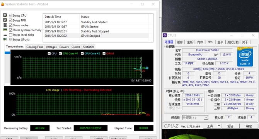Open the 内存 tab in CPU-Z
The image size is (259, 139).
(200, 42)
